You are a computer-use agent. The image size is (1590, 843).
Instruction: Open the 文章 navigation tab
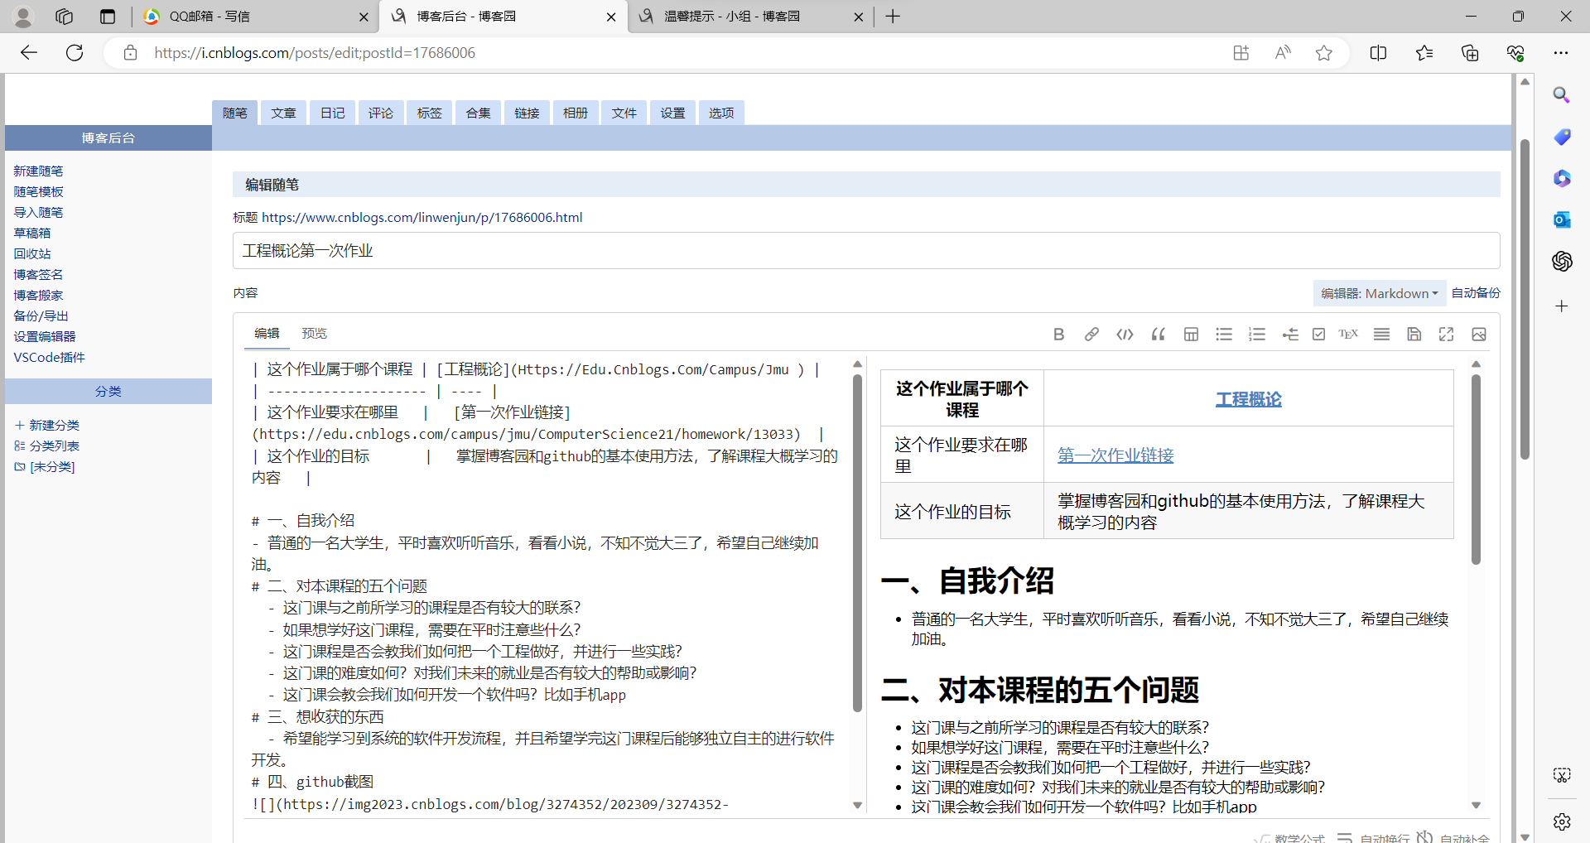(x=283, y=113)
